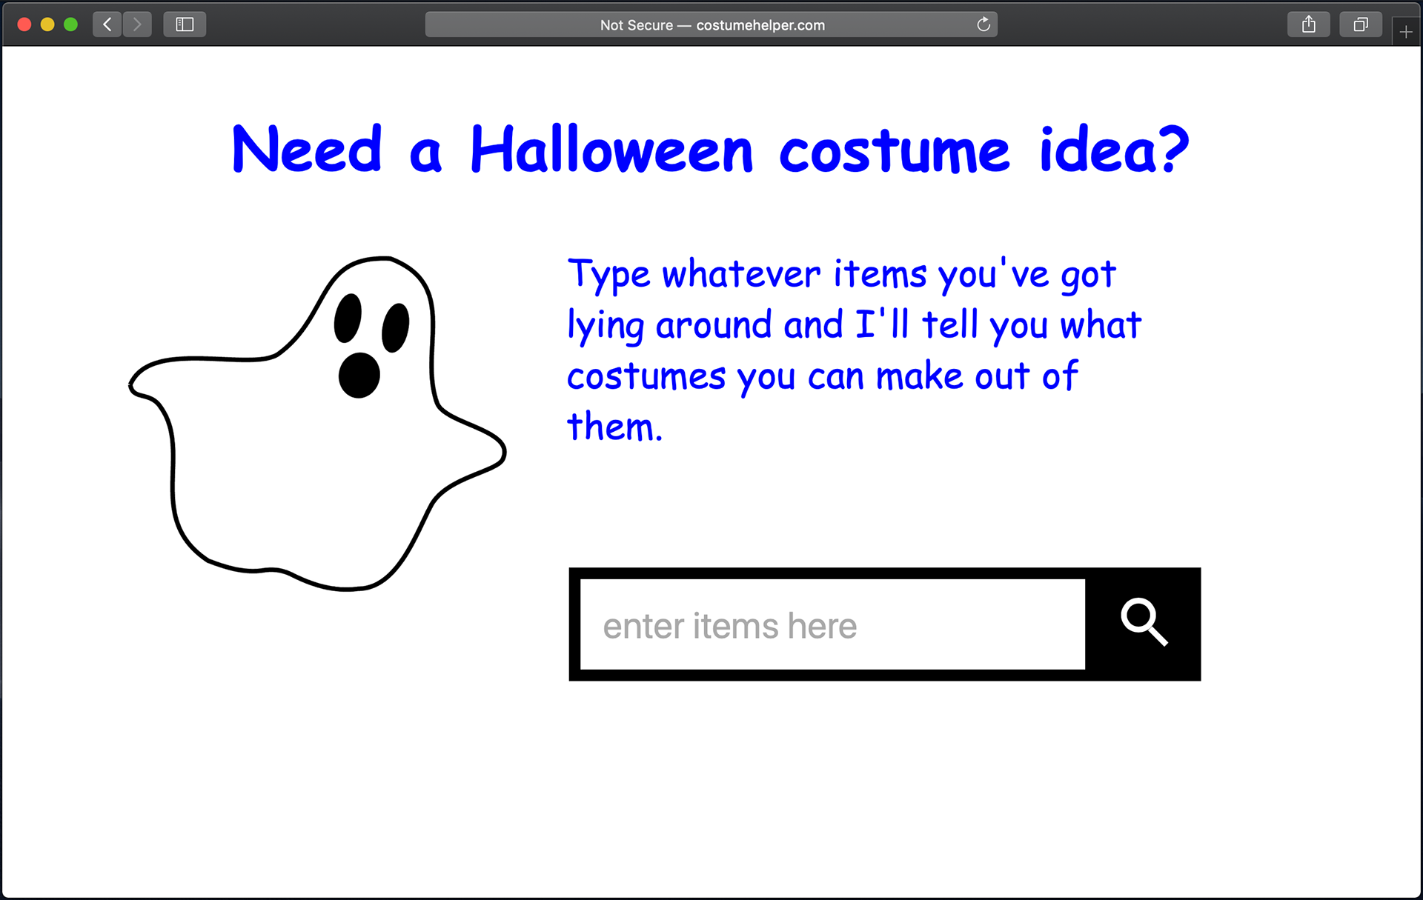This screenshot has height=900, width=1423.
Task: Click the Safari forward arrow button
Action: click(137, 24)
